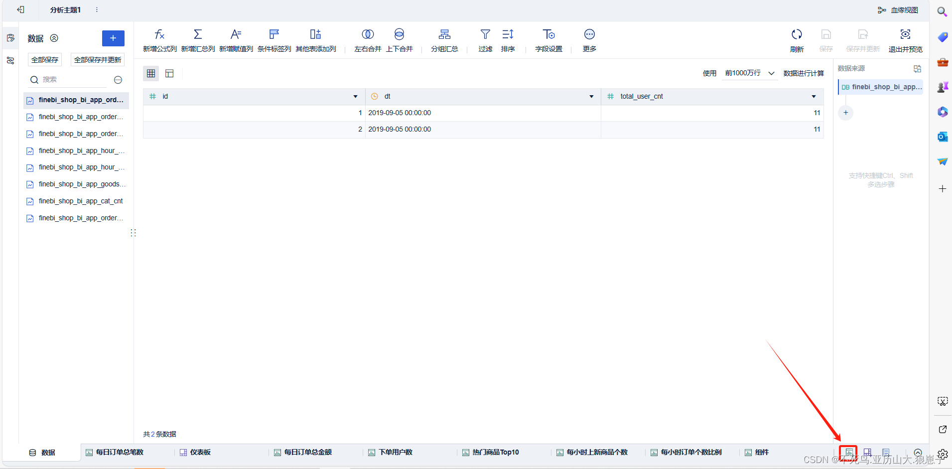Click the panel resize handle dots

(133, 233)
